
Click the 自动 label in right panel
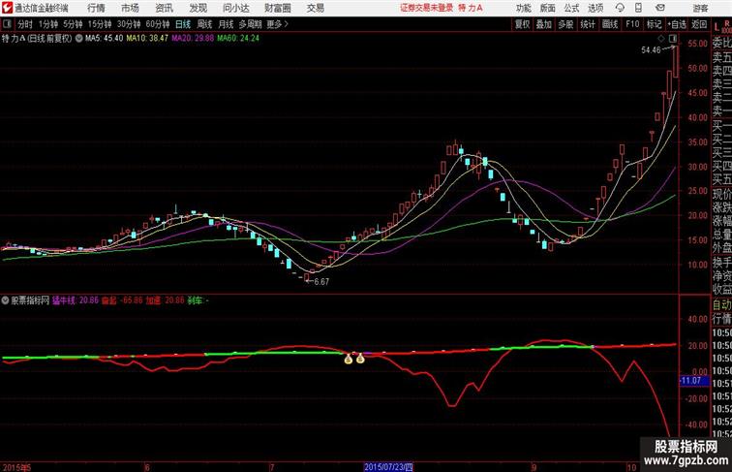click(x=721, y=305)
